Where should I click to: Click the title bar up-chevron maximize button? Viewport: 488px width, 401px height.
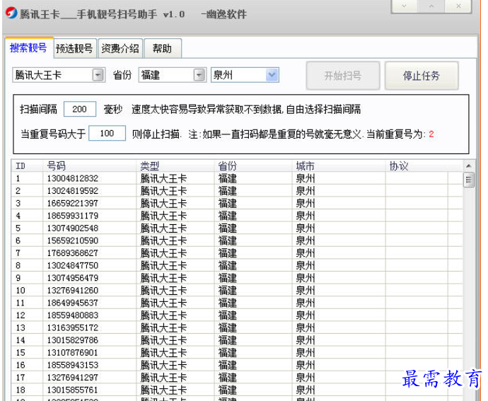coord(431,6)
